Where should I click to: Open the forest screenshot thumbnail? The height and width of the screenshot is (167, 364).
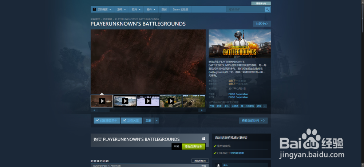194,101
